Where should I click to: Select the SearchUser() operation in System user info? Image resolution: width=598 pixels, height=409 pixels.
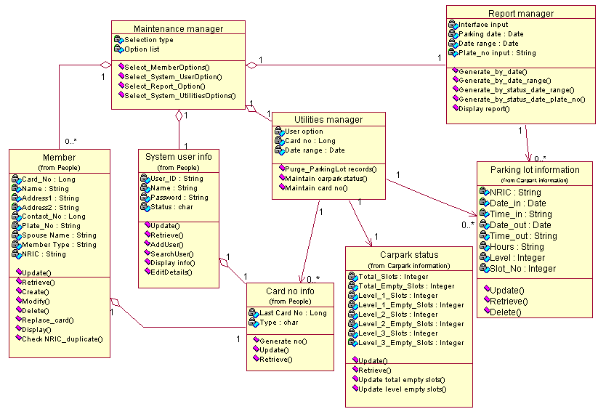pos(171,254)
